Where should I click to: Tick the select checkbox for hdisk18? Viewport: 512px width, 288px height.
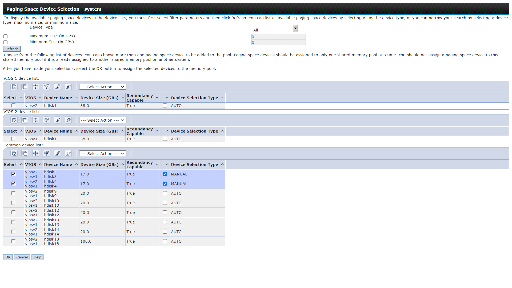pos(13,241)
